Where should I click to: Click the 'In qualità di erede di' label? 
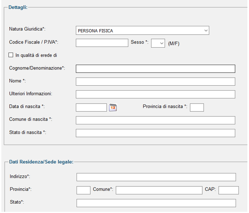[x=36, y=55]
